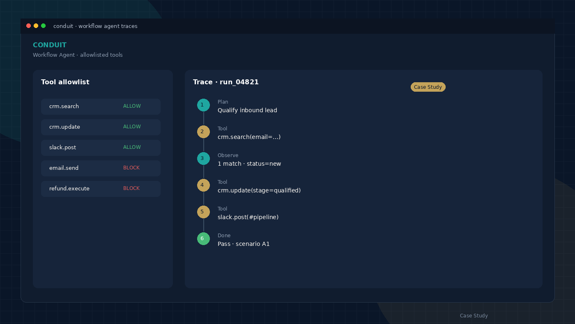Viewport: 575px width, 324px height.
Task: Click the 'Tool allowlist' panel heading
Action: pos(65,82)
